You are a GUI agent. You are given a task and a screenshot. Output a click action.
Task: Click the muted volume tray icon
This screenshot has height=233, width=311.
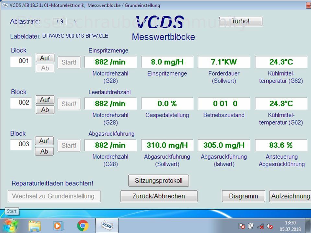(270, 226)
